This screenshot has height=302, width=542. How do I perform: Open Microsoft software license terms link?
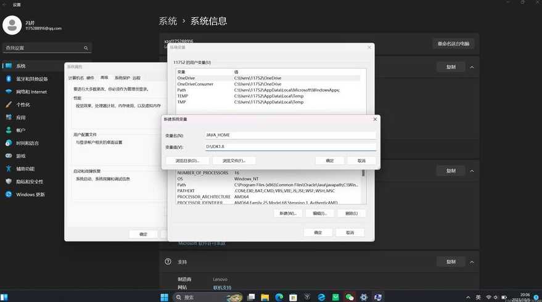pyautogui.click(x=202, y=243)
